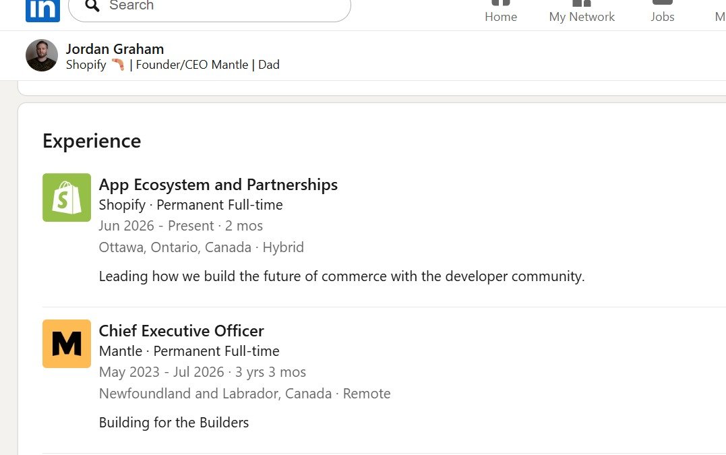Click the Experience section heading
Screen dimensions: 726x455
pos(92,141)
